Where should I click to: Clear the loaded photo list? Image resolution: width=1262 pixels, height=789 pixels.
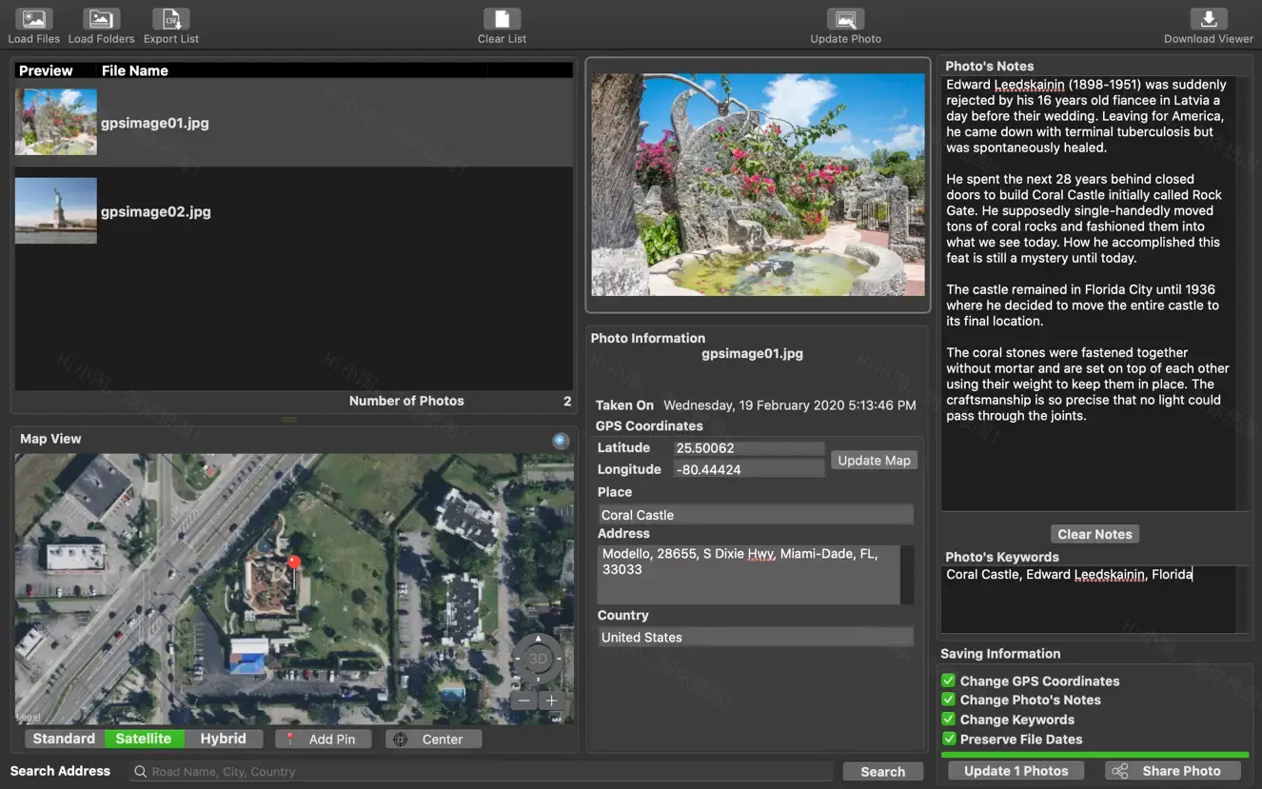click(502, 16)
